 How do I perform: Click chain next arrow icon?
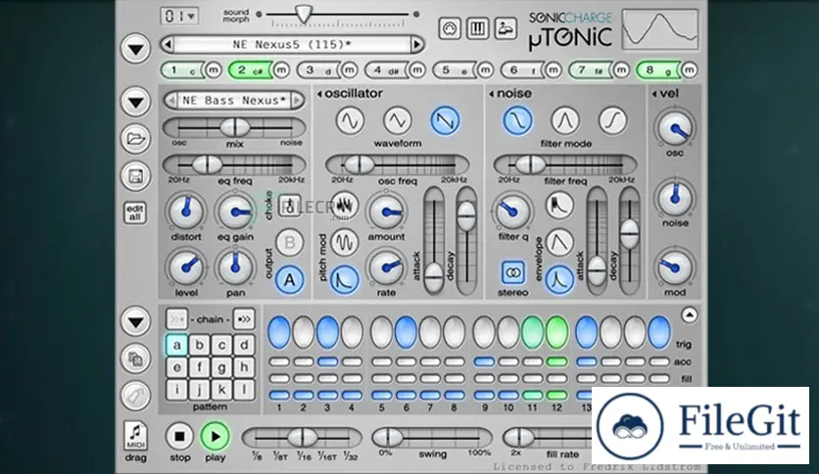pyautogui.click(x=244, y=319)
